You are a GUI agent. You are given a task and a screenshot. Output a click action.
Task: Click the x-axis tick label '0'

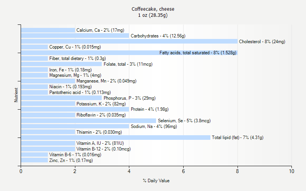coord(21,171)
